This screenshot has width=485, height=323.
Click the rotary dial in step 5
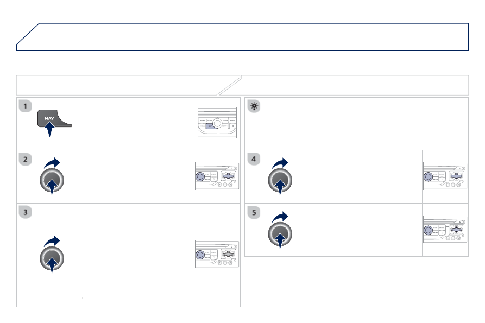[280, 235]
